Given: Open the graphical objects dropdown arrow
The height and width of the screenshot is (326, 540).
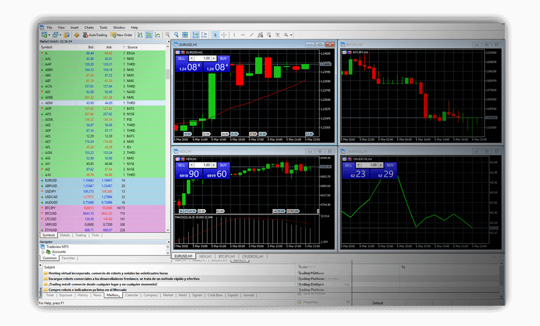Looking at the screenshot, I should (x=291, y=35).
